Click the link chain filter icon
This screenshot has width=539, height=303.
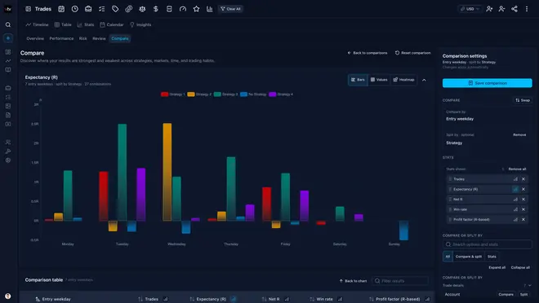tap(128, 9)
